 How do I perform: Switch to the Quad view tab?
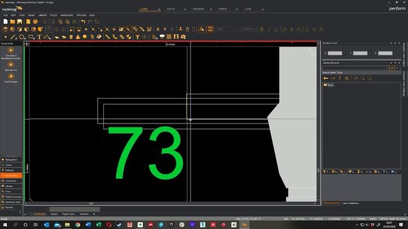(x=54, y=214)
